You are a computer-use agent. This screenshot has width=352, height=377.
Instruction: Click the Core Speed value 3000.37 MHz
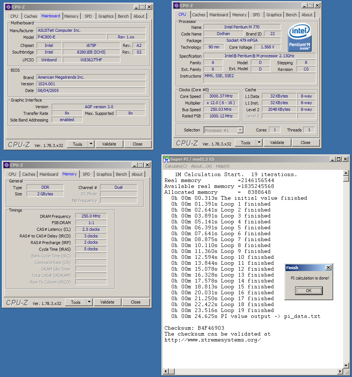(x=221, y=96)
